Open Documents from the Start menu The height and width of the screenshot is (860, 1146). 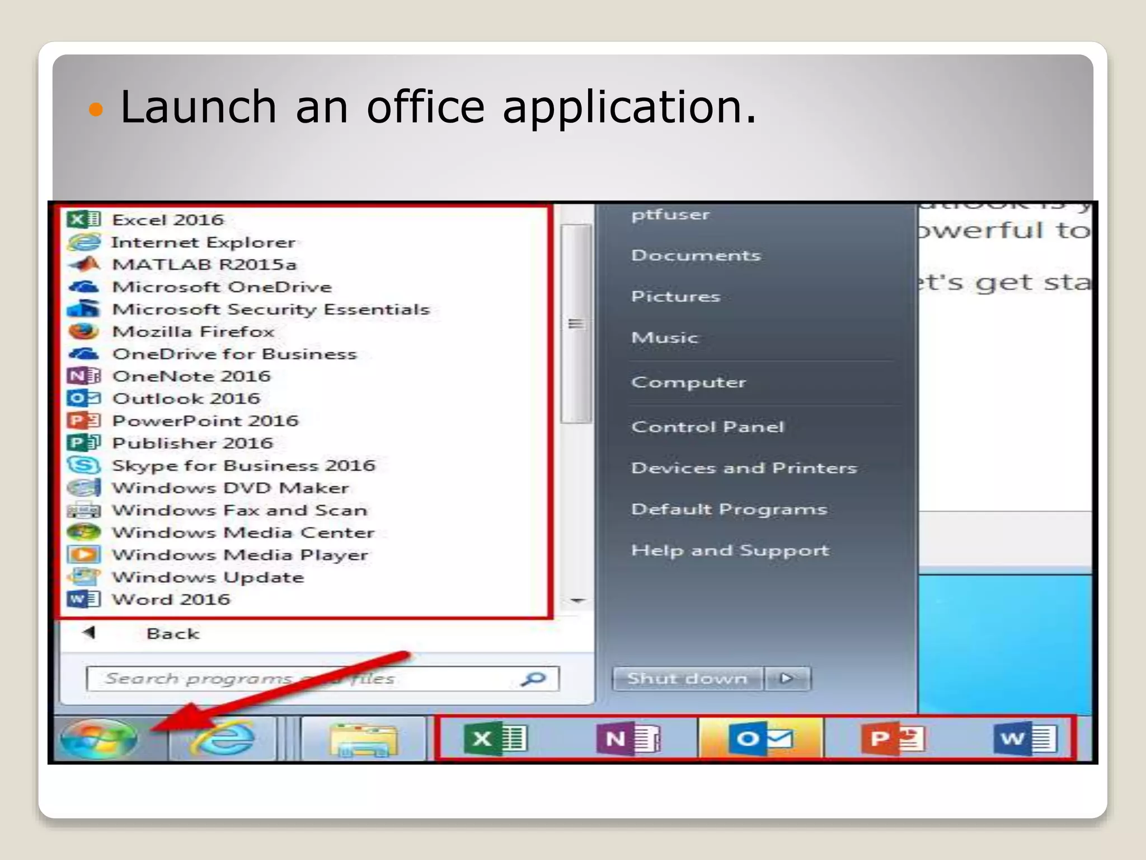[696, 255]
